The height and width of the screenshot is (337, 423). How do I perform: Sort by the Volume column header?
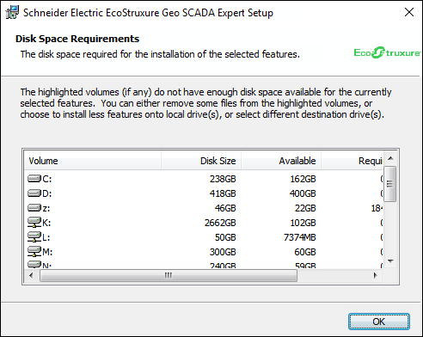tap(92, 161)
